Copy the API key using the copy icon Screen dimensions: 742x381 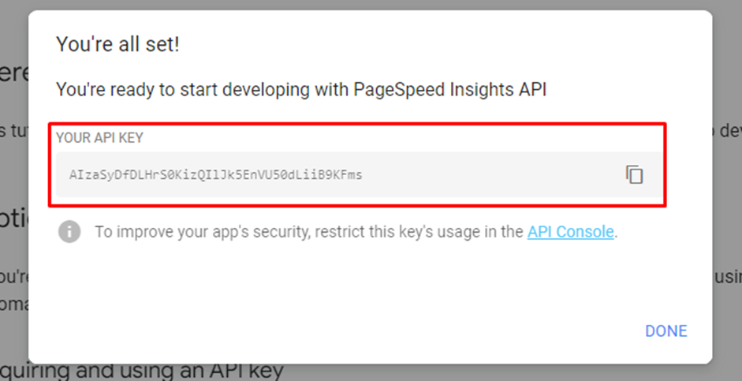[635, 174]
